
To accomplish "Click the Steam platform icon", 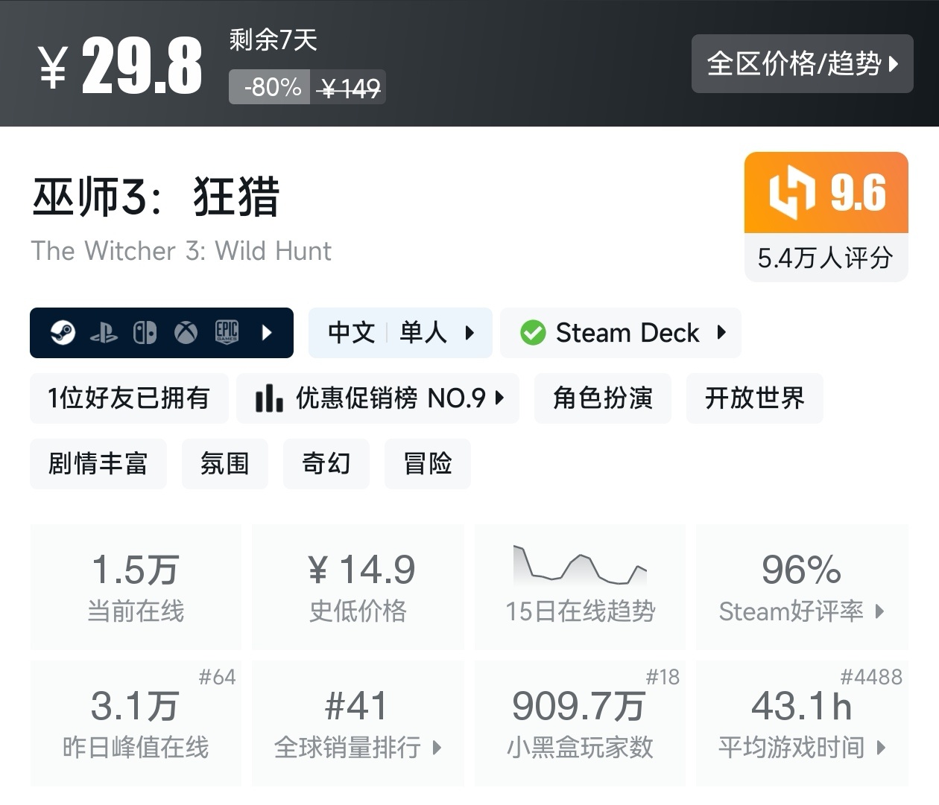I will 63,332.
